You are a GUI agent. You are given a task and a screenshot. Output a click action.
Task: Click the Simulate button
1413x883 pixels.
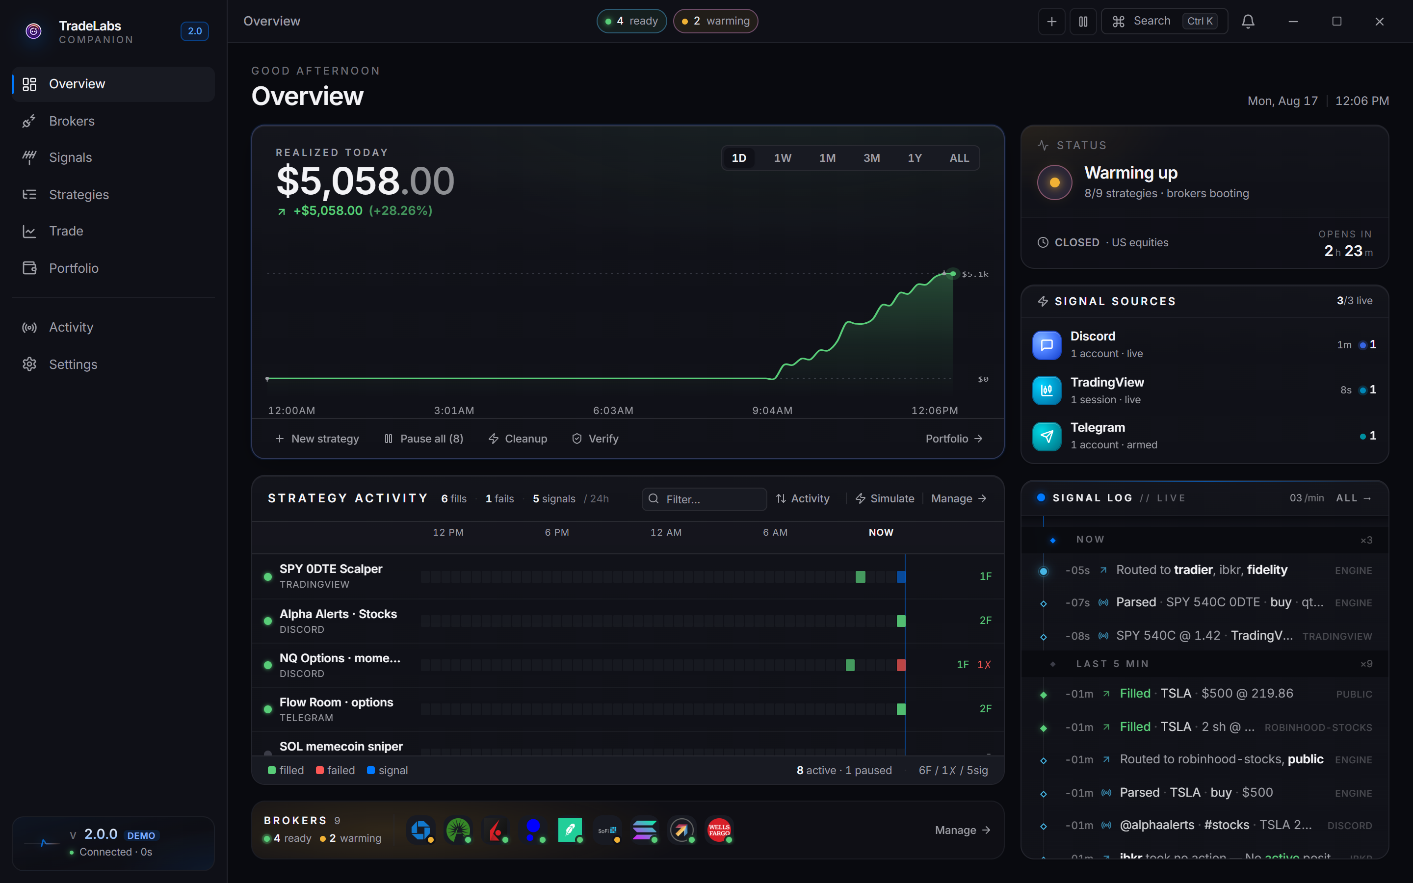tap(885, 499)
